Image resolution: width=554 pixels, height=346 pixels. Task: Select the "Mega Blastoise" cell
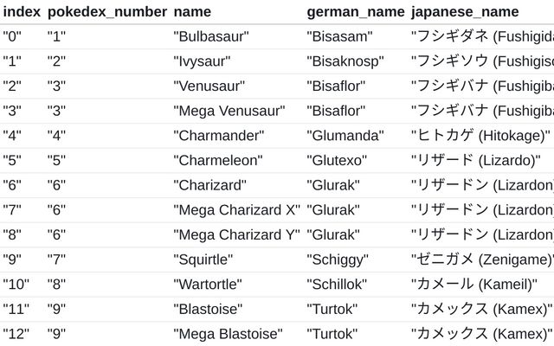228,334
